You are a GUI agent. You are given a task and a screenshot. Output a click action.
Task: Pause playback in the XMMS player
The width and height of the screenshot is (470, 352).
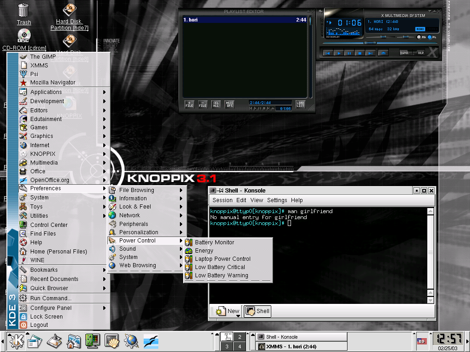[349, 53]
